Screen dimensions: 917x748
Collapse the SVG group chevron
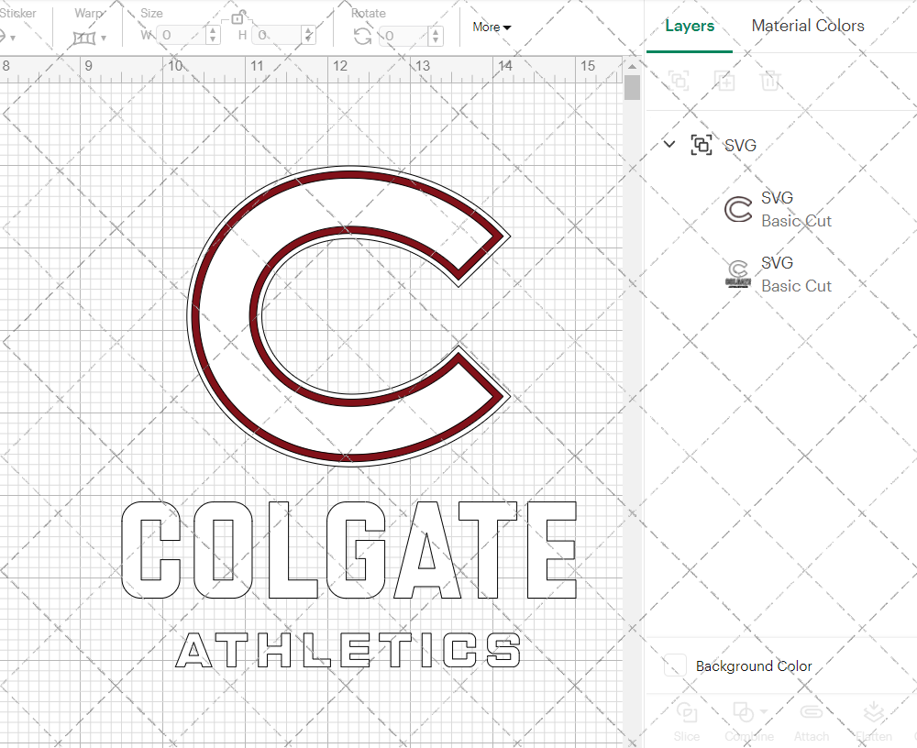coord(669,144)
